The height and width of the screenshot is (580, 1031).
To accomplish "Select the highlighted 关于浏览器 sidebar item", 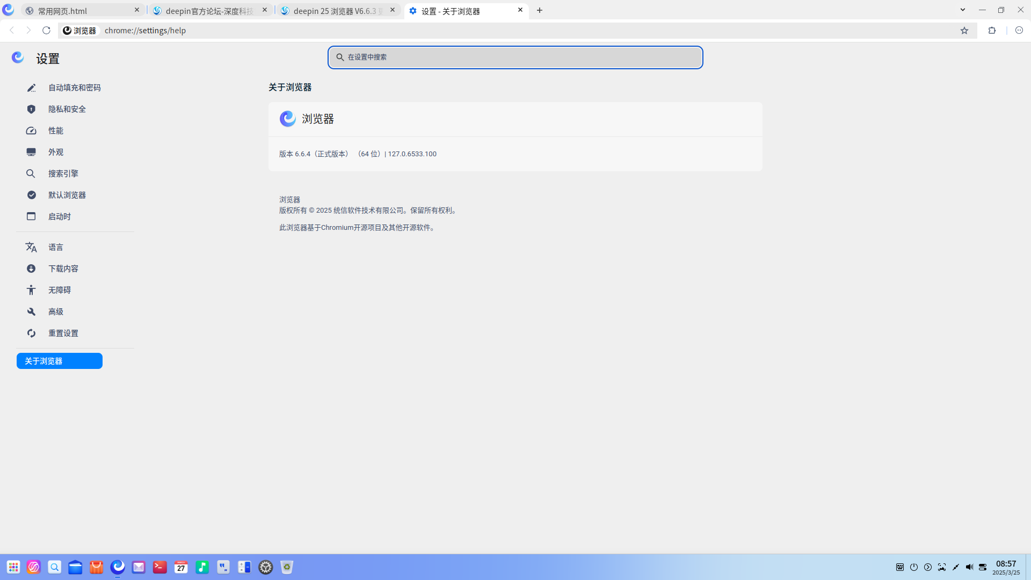I will (60, 361).
